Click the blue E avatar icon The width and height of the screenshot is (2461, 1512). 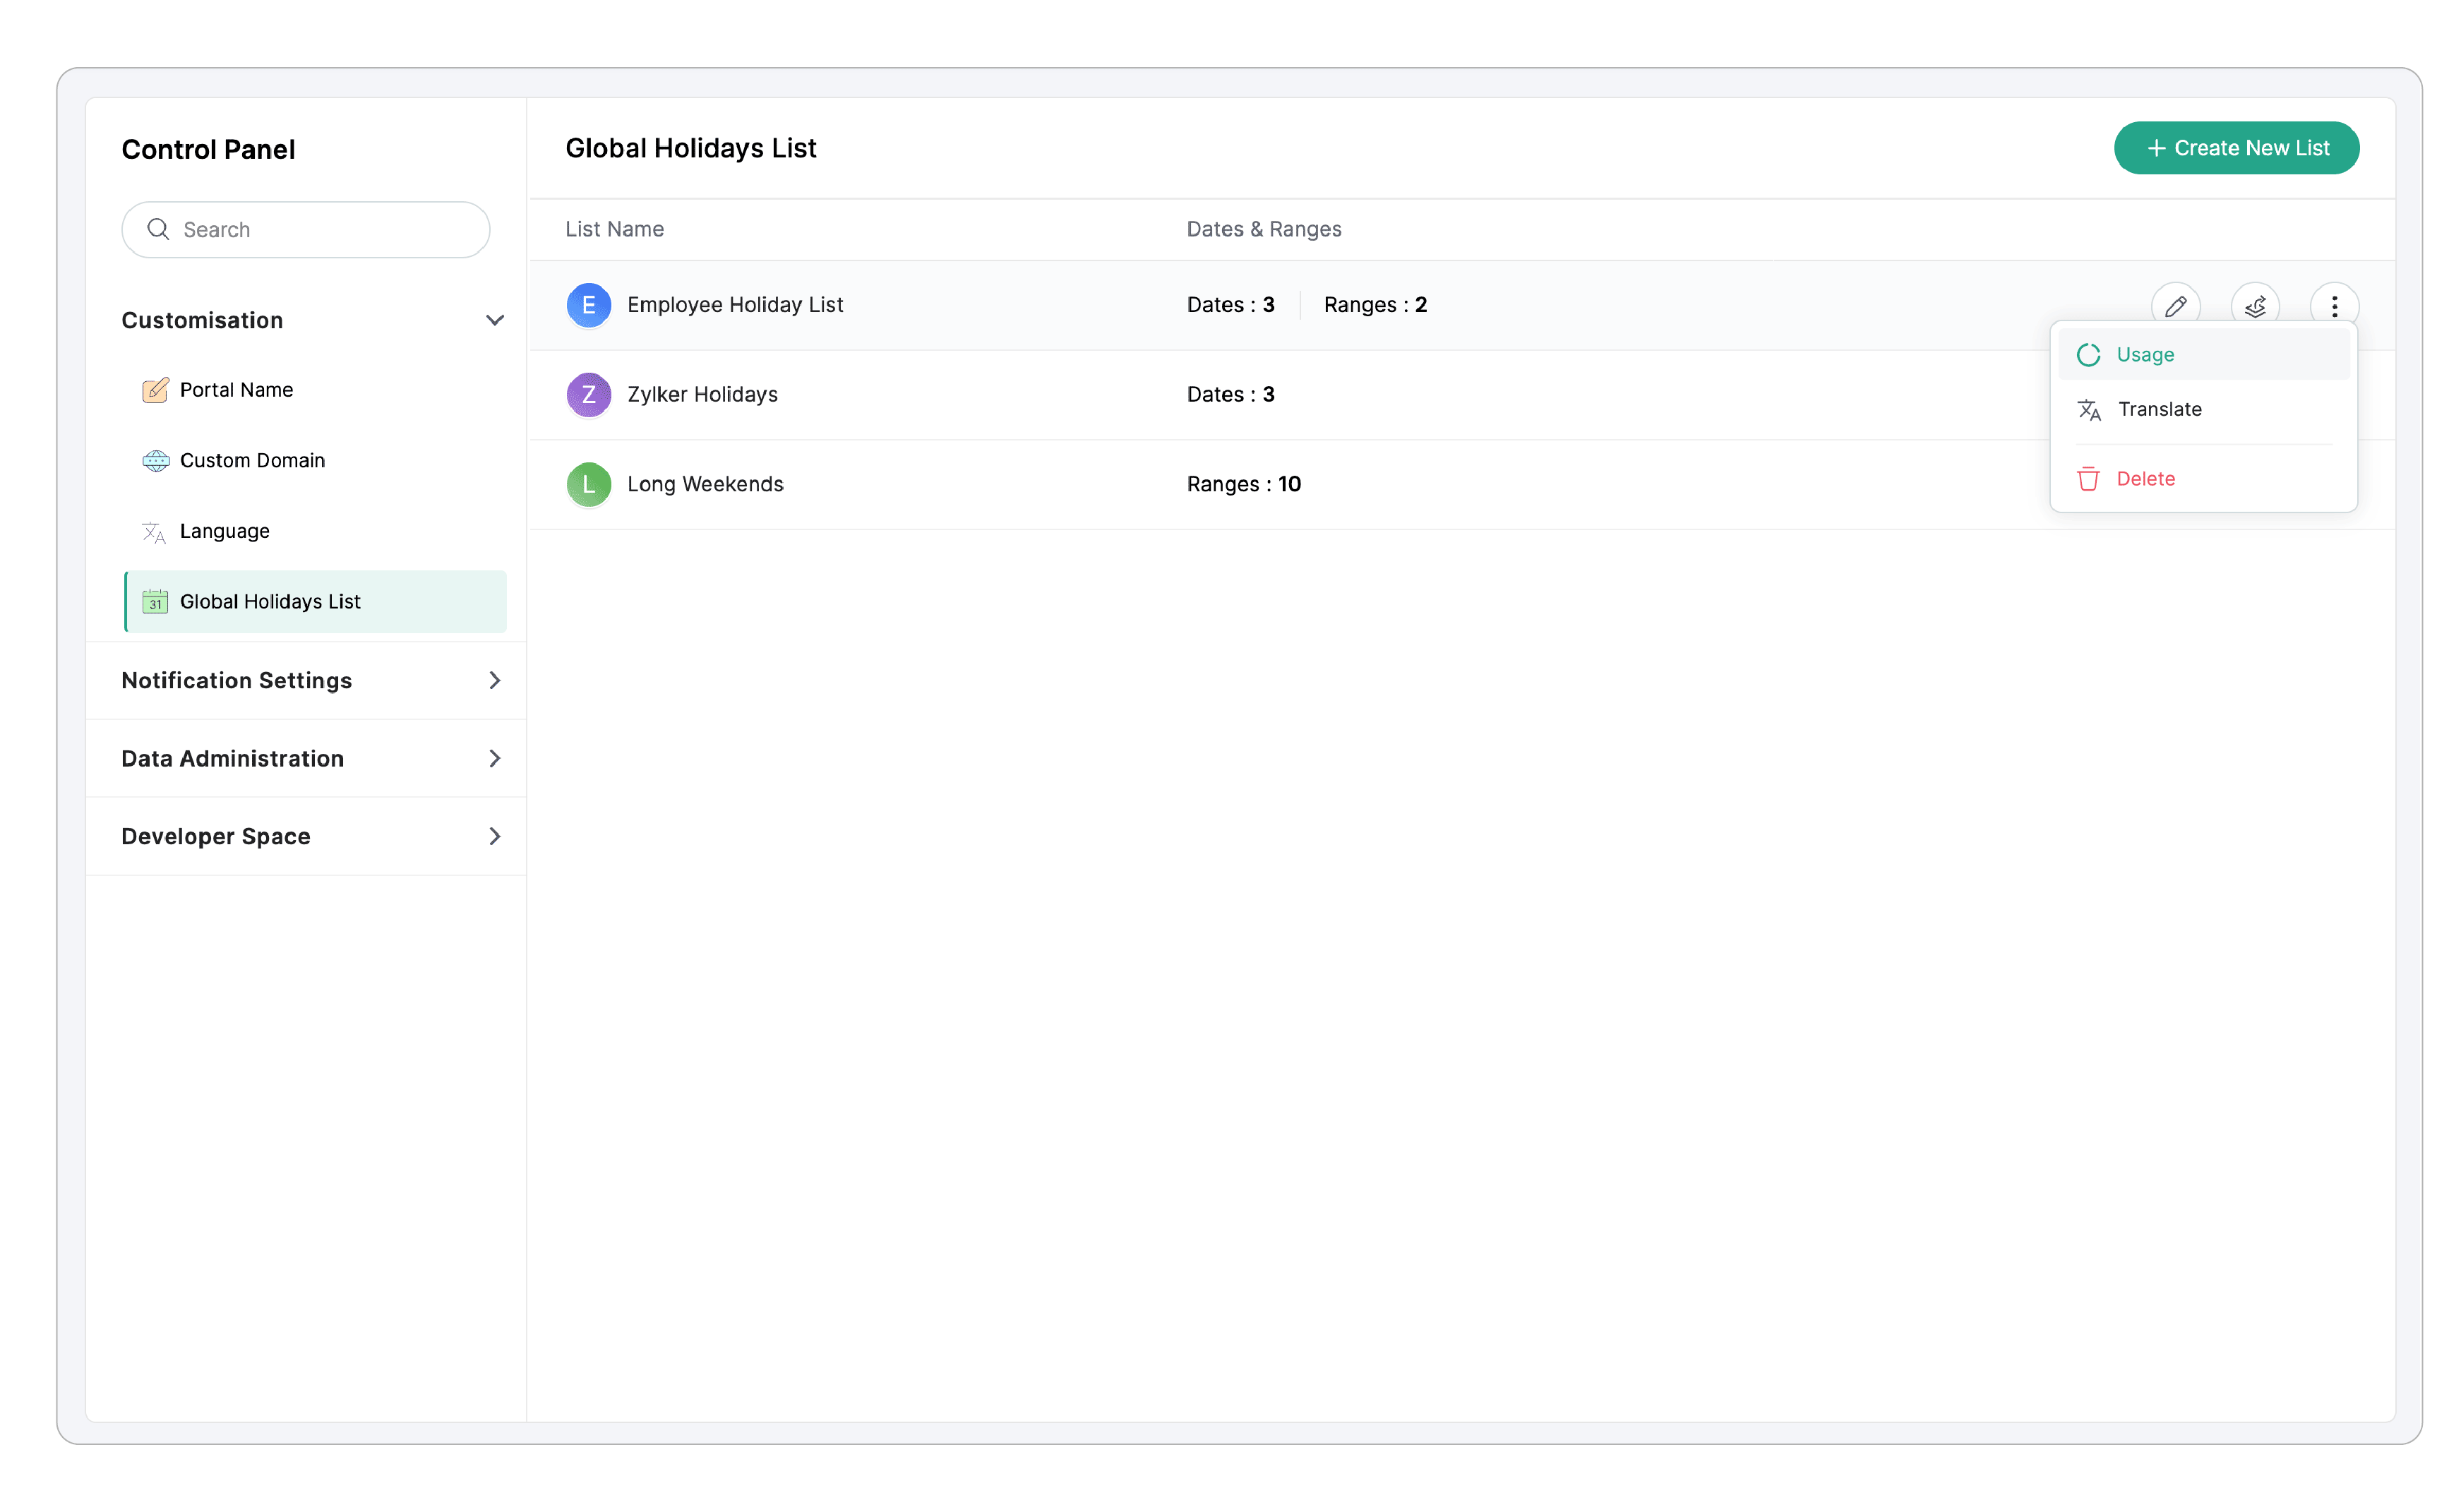pos(588,305)
